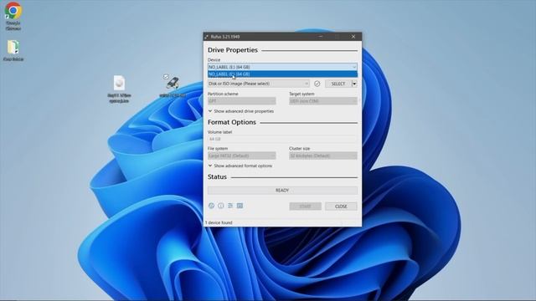Open the Partition scheme dropdown

point(242,101)
